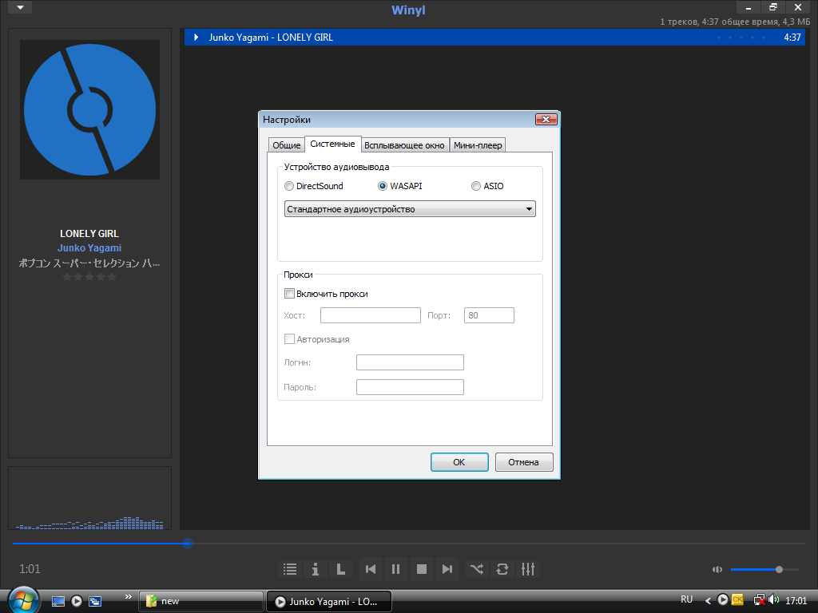Open the Junko Yagami taskbar button
This screenshot has height=613, width=818.
329,601
